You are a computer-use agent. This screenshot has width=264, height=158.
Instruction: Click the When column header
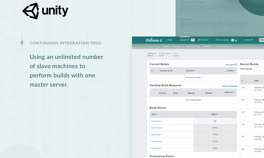[175, 93]
